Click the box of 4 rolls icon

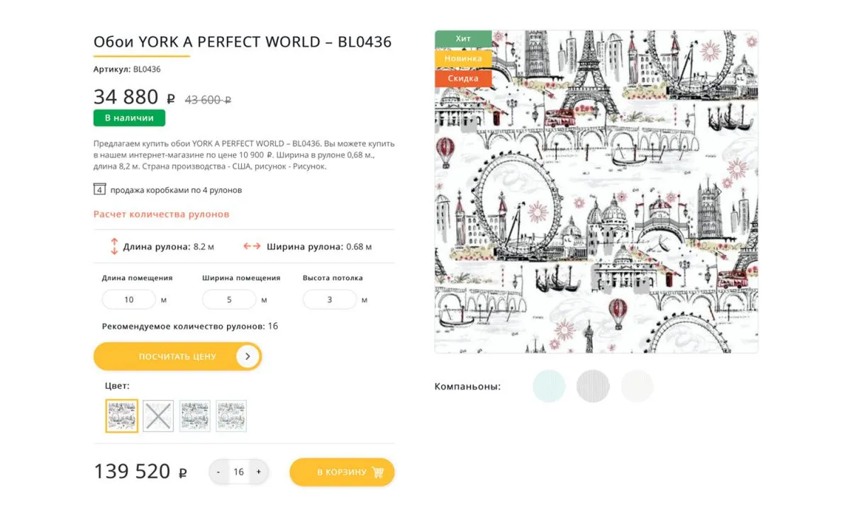99,190
